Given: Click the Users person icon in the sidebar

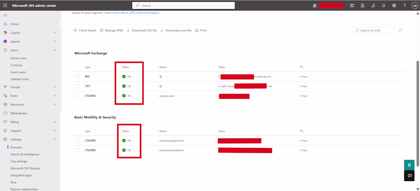Looking at the screenshot, I should (5, 50).
